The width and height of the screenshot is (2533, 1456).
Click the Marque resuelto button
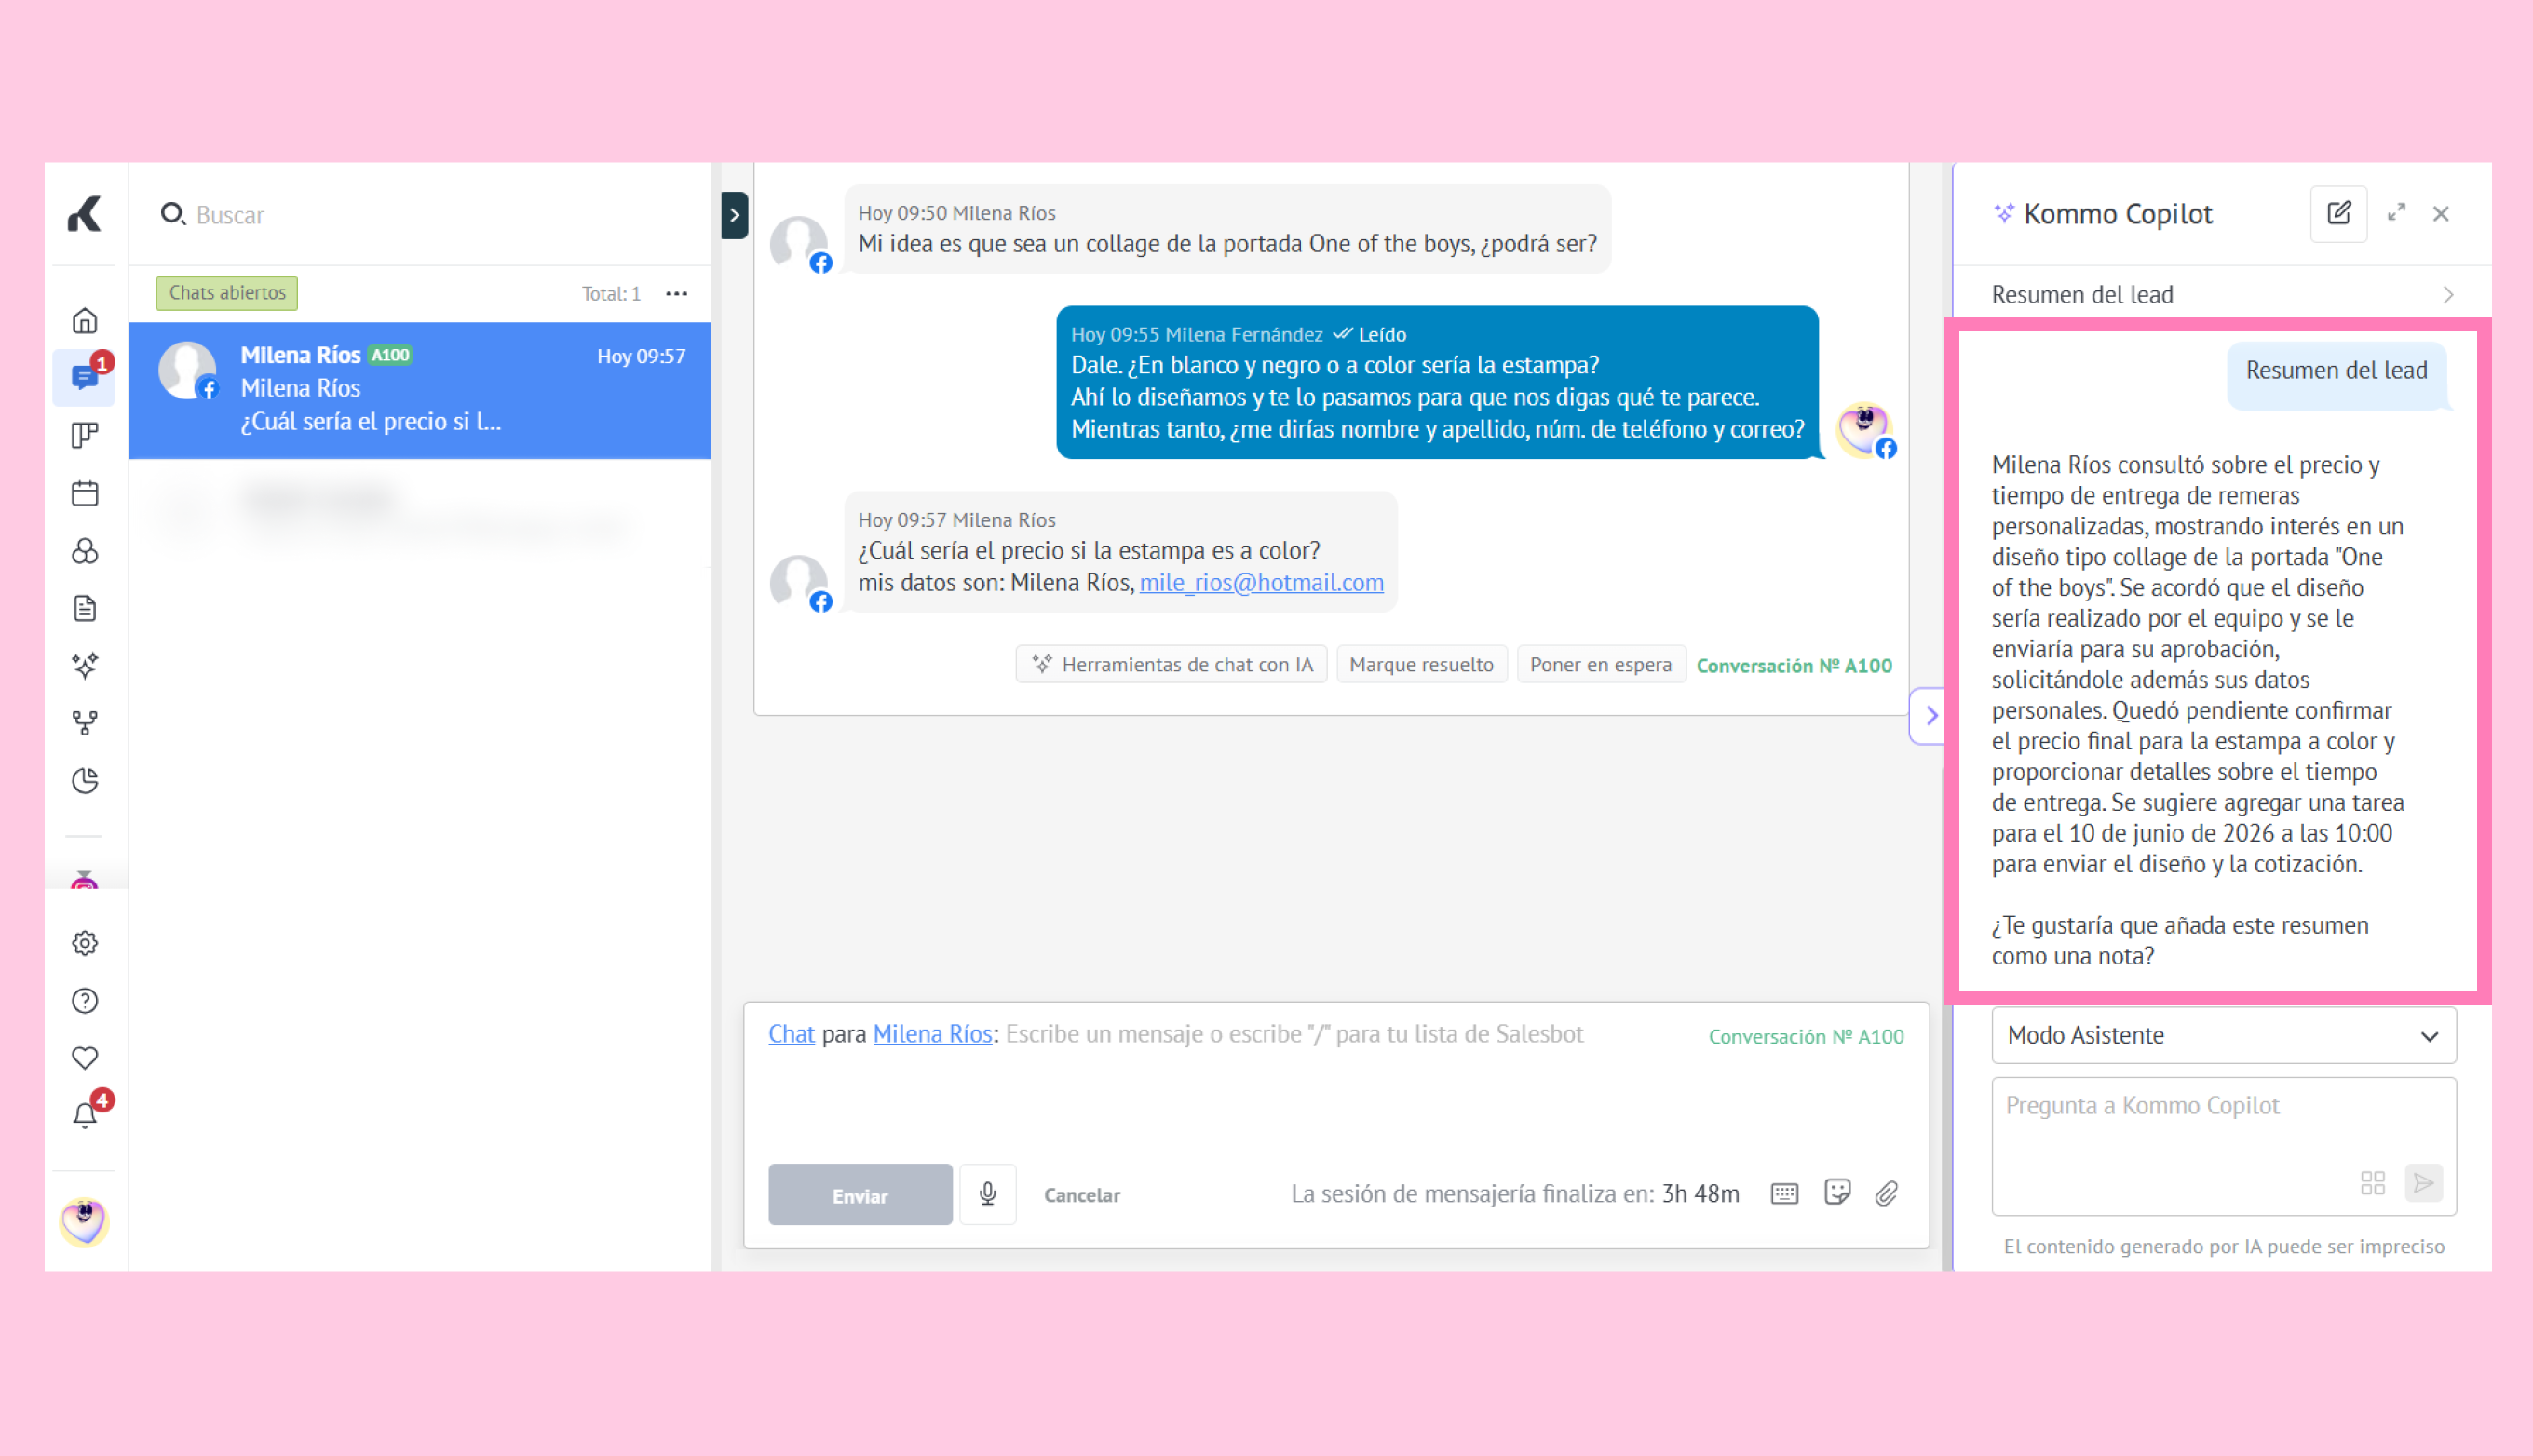point(1421,665)
